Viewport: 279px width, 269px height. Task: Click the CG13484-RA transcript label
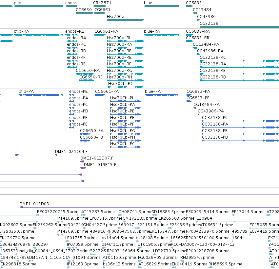click(x=206, y=44)
